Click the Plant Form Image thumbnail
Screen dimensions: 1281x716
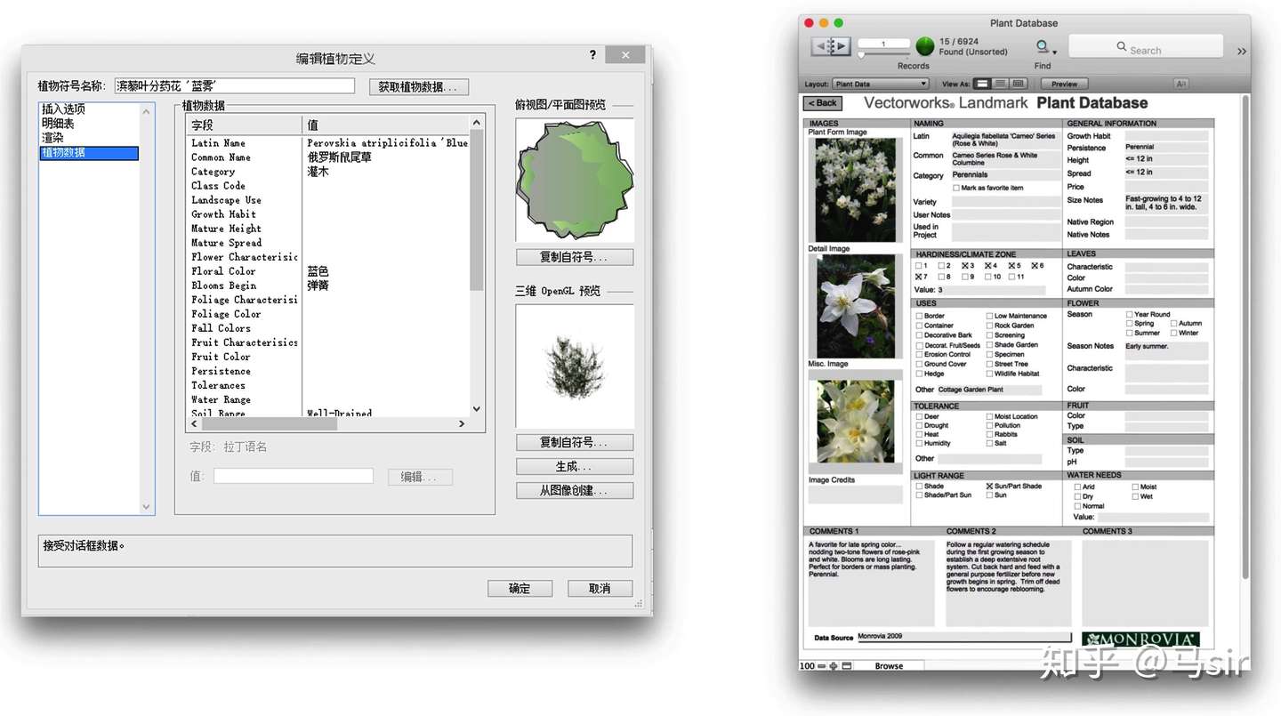tap(856, 189)
